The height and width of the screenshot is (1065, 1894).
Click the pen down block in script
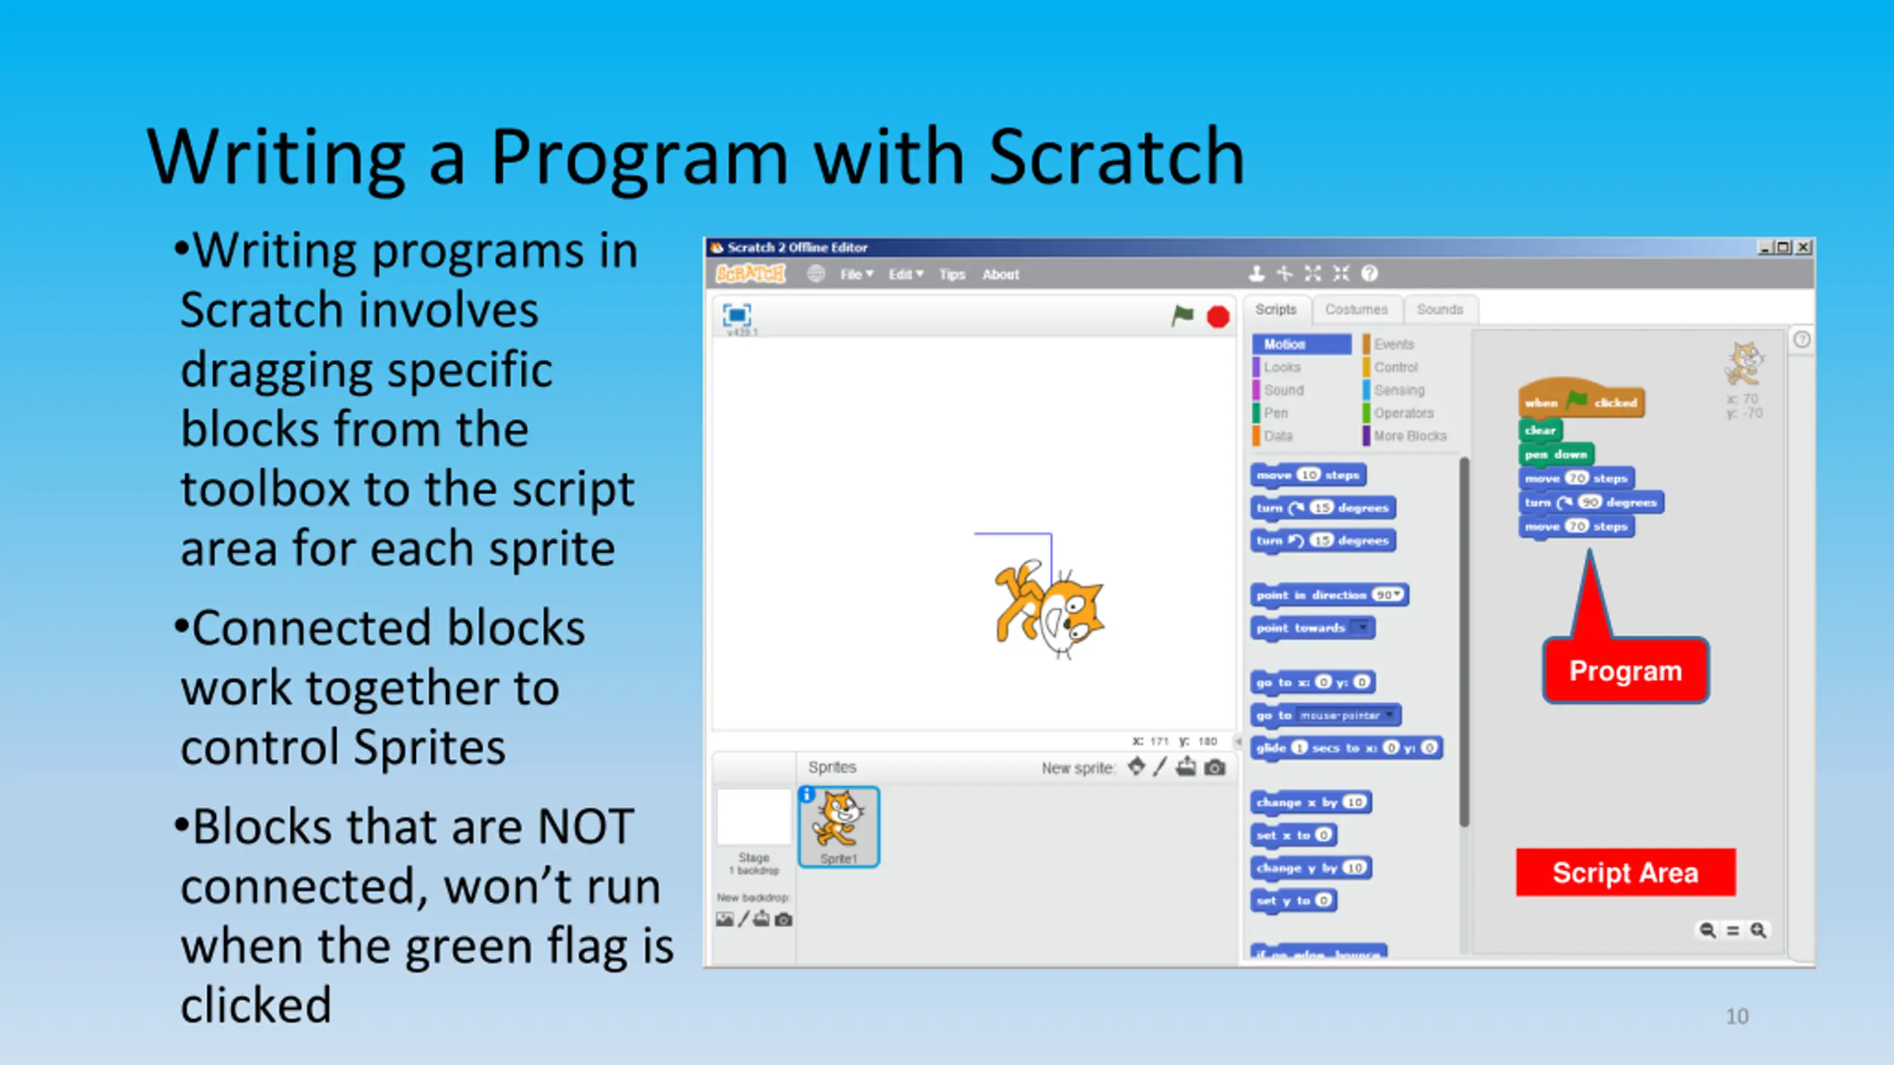[x=1556, y=454]
